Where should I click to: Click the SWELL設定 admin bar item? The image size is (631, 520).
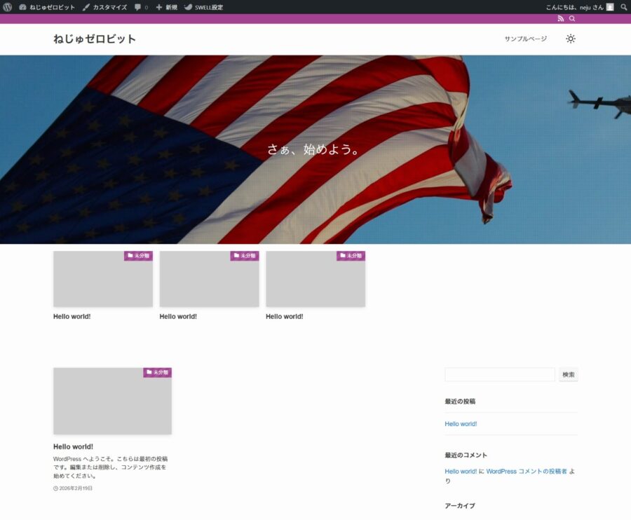click(203, 7)
